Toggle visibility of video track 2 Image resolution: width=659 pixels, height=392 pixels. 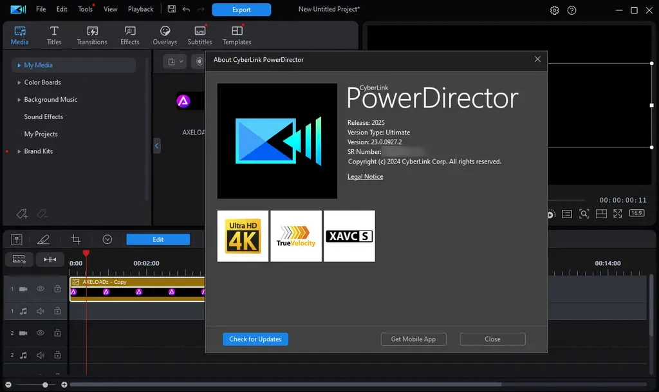tap(41, 333)
